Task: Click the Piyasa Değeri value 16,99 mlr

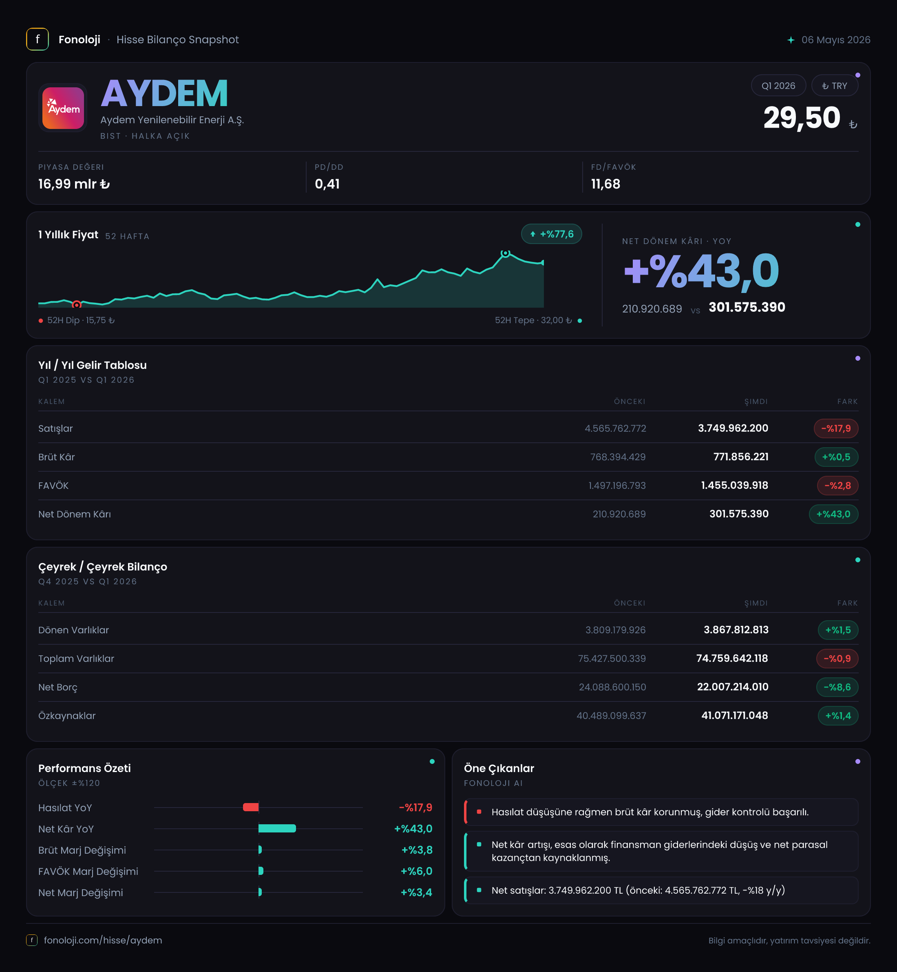Action: tap(74, 184)
